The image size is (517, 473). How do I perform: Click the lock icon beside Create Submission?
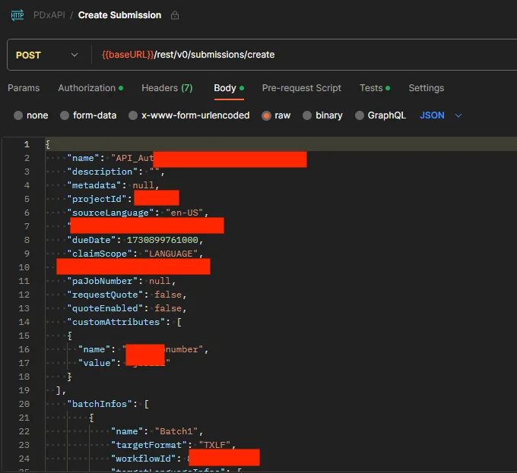(175, 15)
